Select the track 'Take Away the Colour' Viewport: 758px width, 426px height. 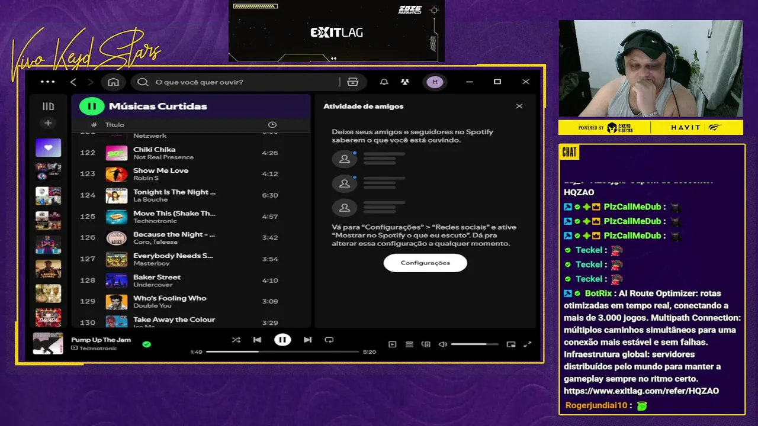174,319
